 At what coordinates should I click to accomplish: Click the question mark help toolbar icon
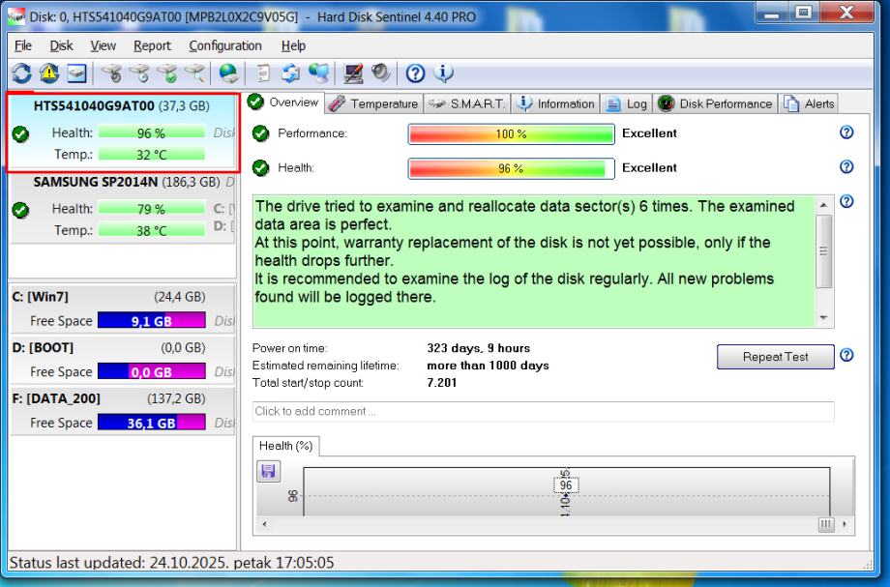[x=415, y=73]
